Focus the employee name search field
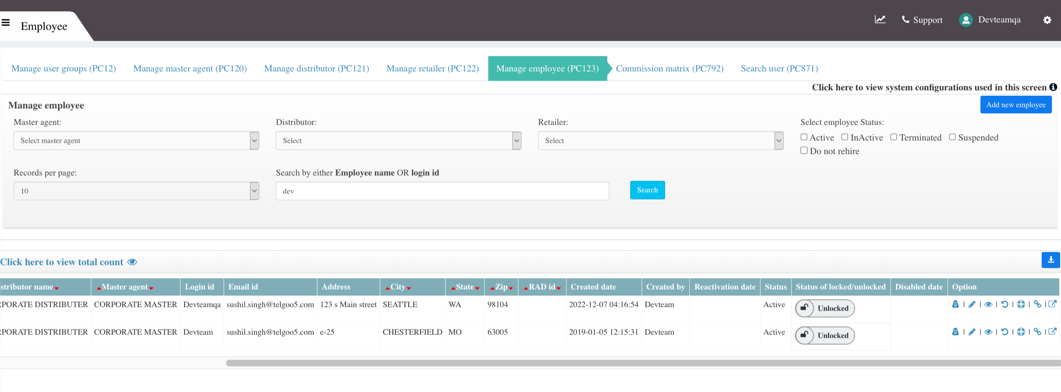The height and width of the screenshot is (392, 1061). pos(442,191)
